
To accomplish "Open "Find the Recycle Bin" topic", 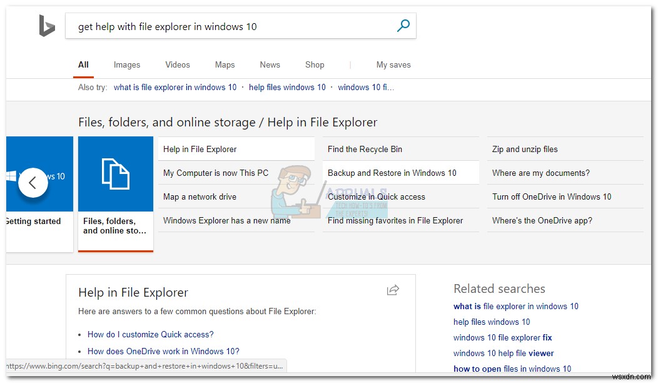I will point(365,150).
